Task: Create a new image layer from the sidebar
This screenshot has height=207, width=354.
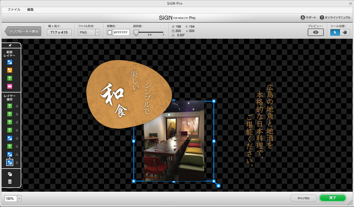Action: coord(10,62)
